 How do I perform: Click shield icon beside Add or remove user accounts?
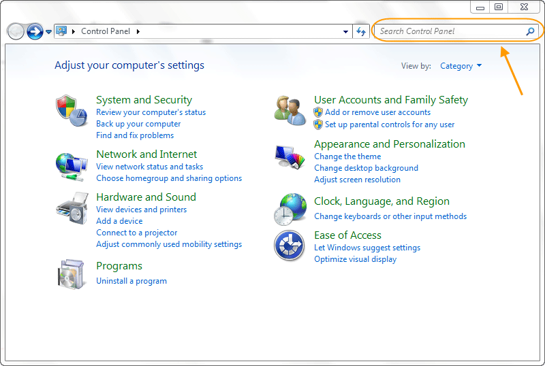pos(318,112)
